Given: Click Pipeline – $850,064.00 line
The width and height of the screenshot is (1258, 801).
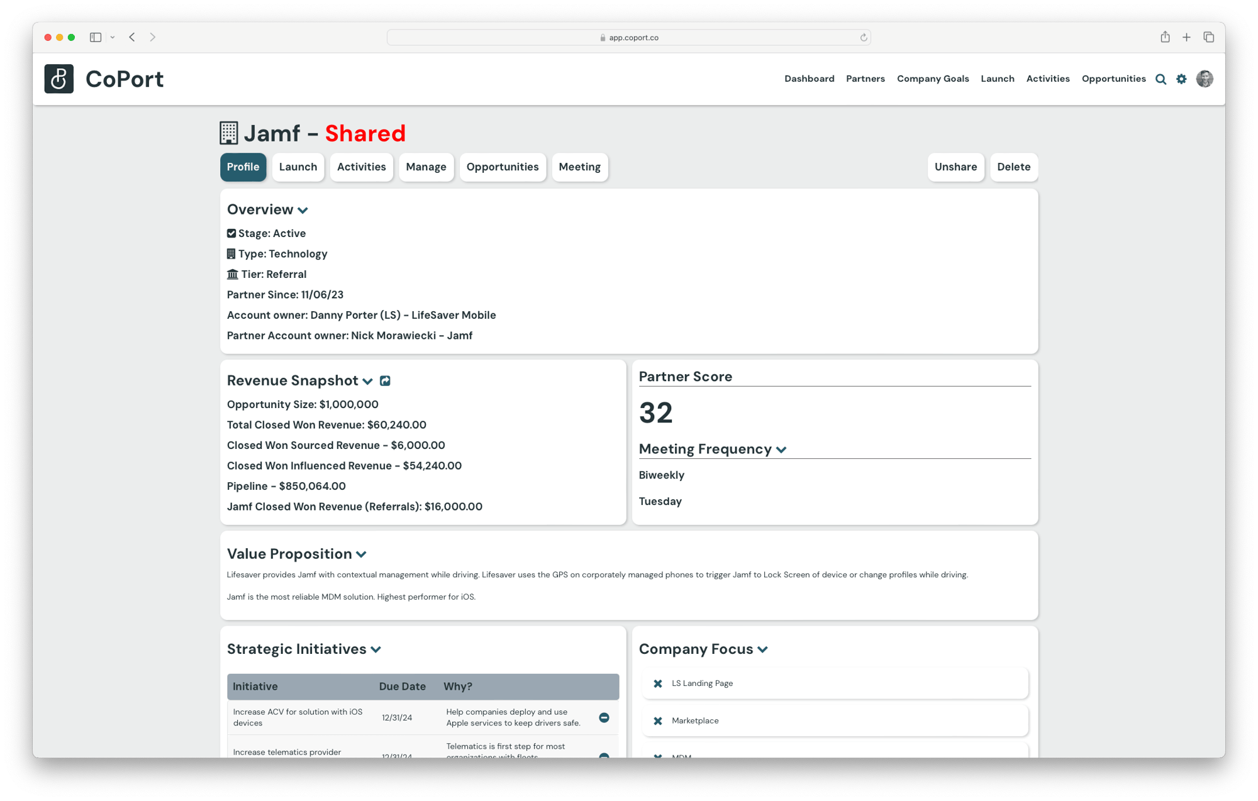Looking at the screenshot, I should pyautogui.click(x=286, y=487).
